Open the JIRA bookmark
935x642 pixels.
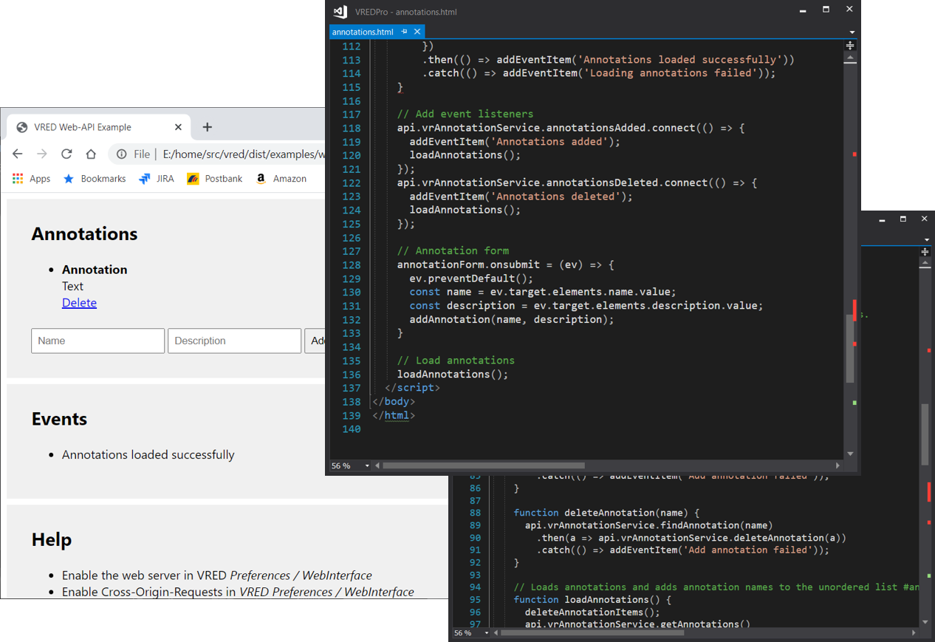point(157,179)
